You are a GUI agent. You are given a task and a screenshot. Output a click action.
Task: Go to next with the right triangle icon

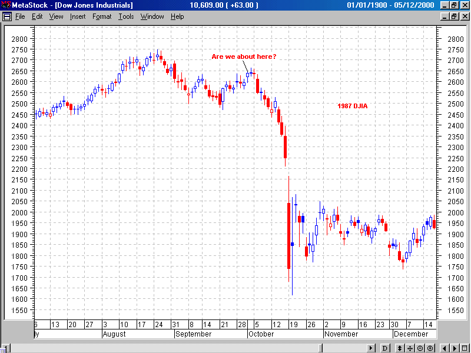(455, 348)
